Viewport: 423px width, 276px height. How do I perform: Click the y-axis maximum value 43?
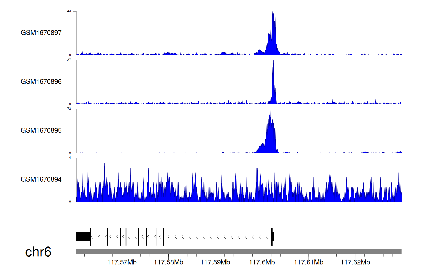(x=69, y=11)
